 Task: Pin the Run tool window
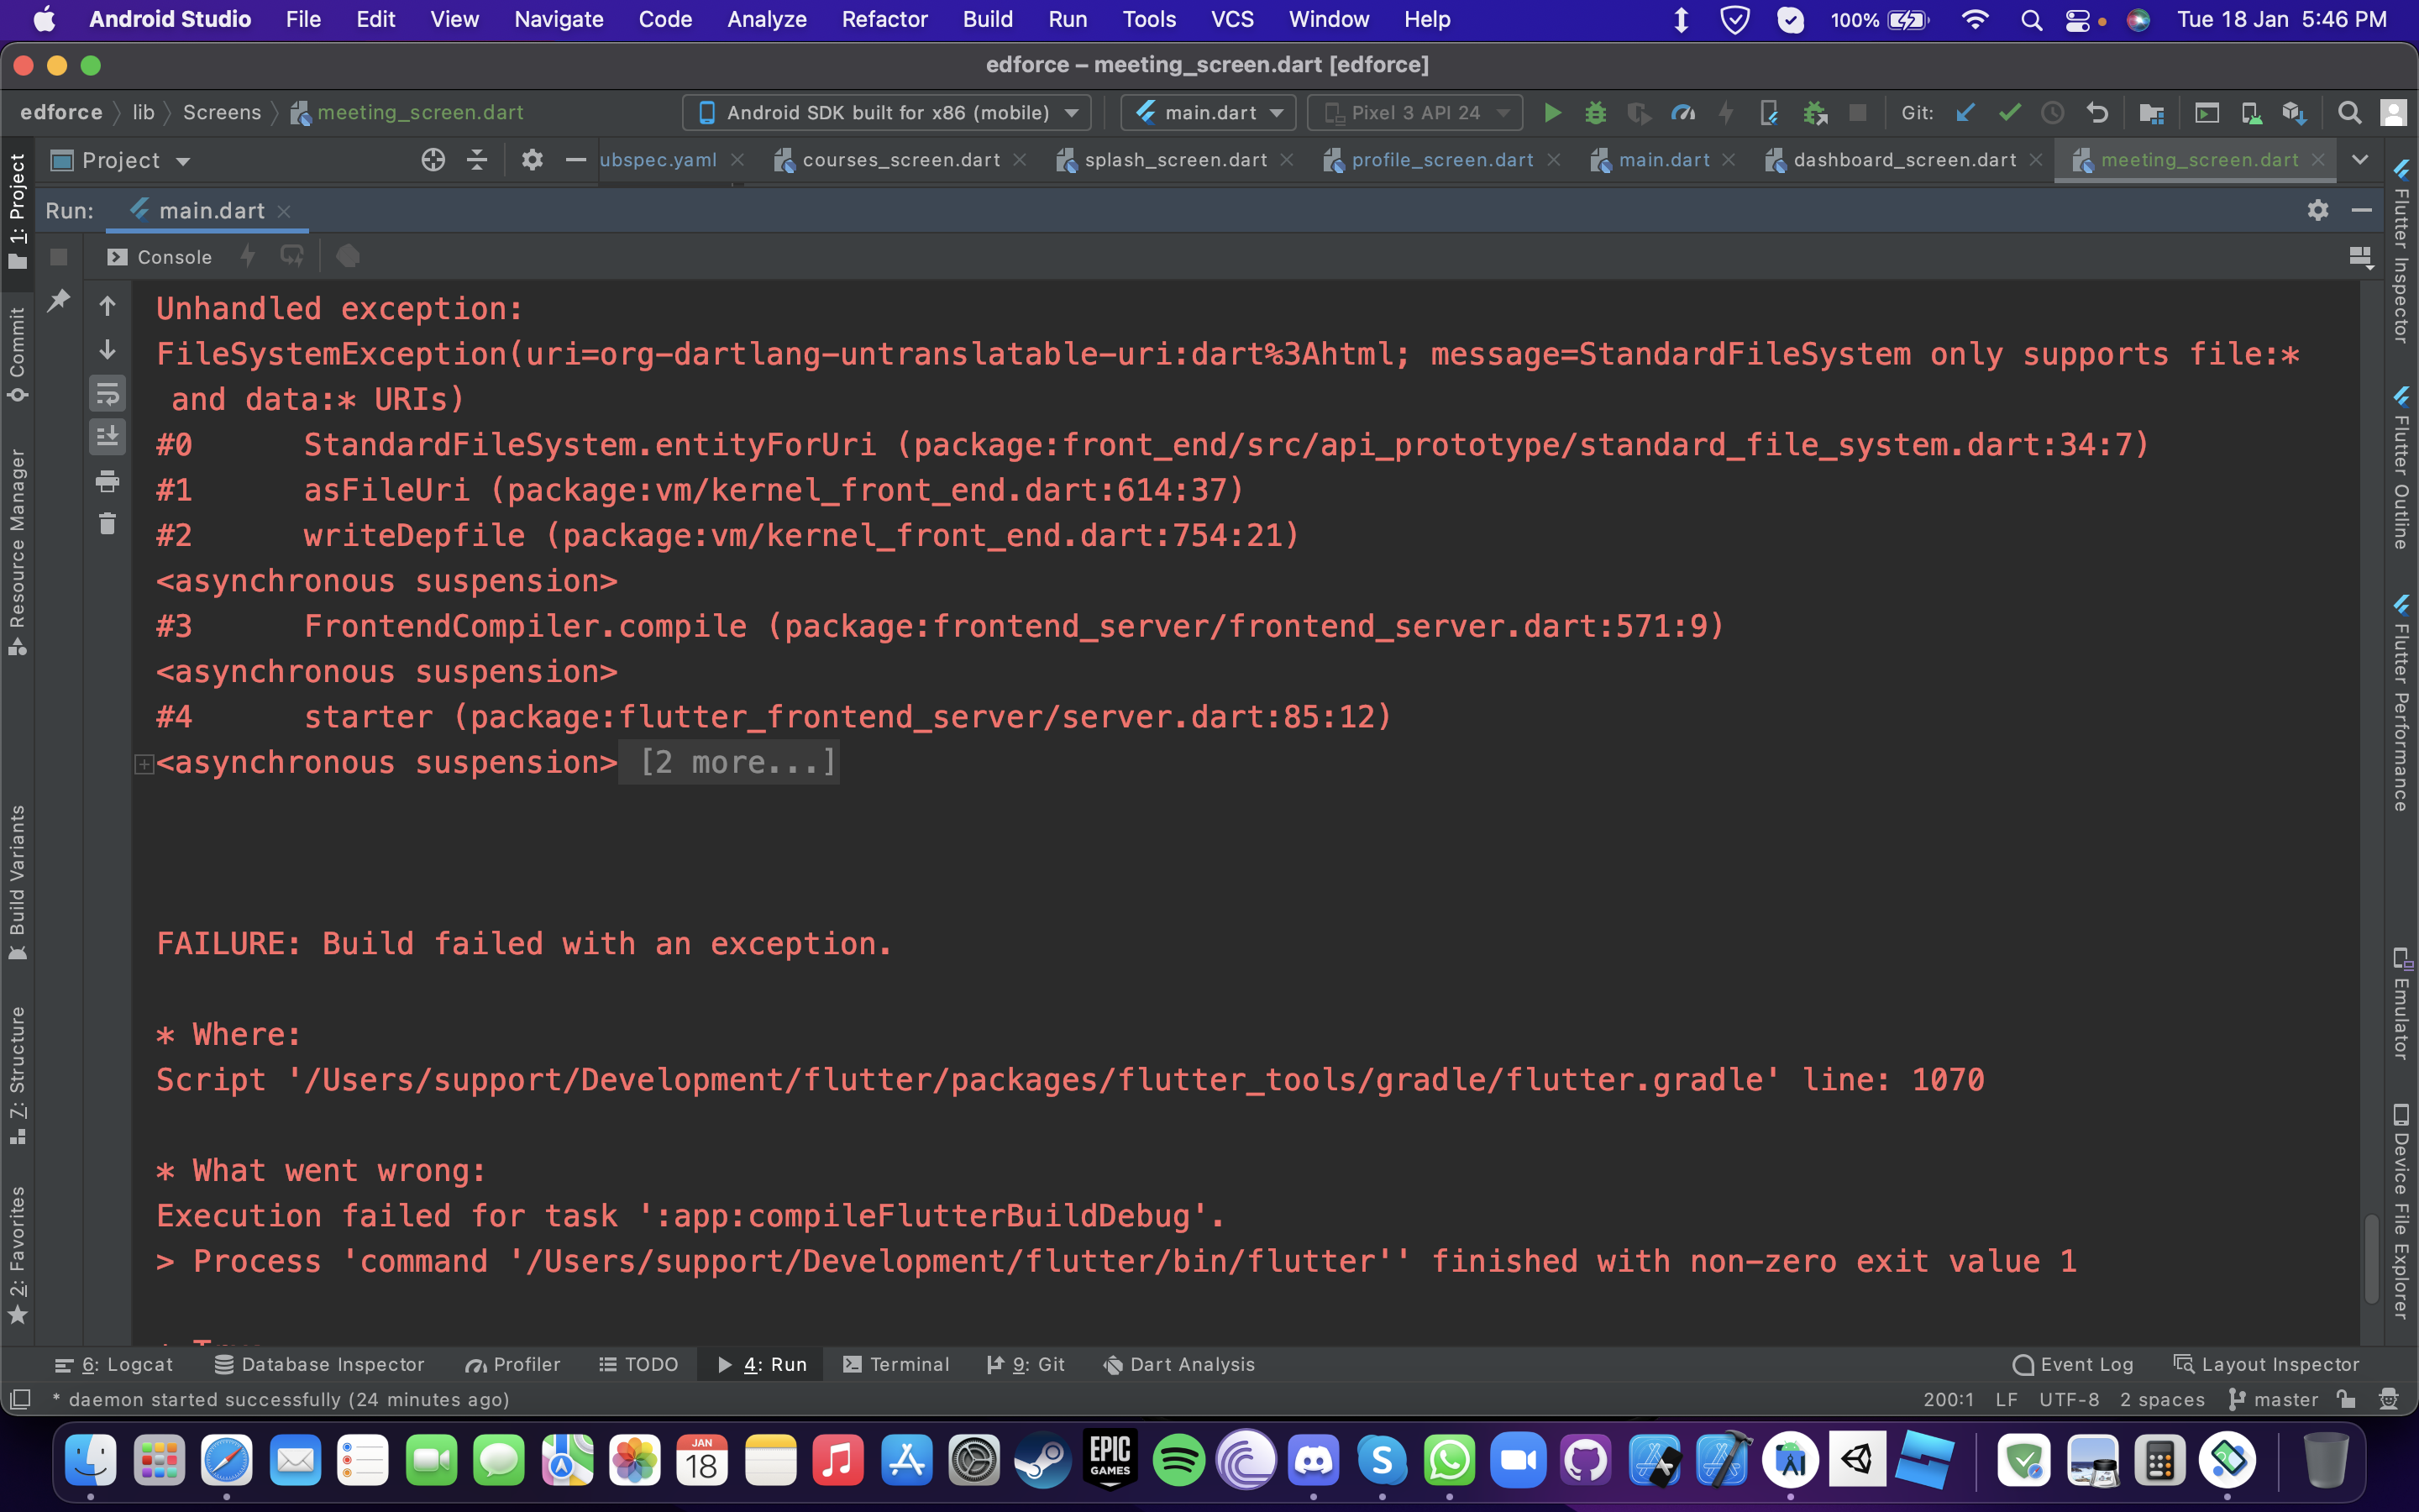tap(58, 300)
